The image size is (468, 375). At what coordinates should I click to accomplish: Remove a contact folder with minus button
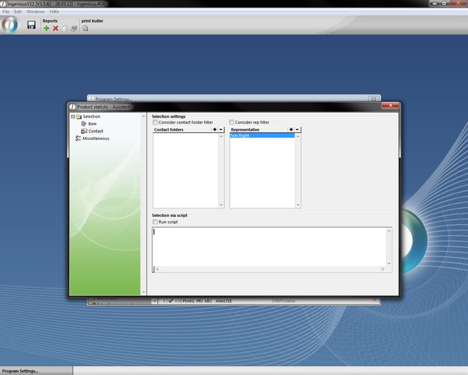point(221,129)
